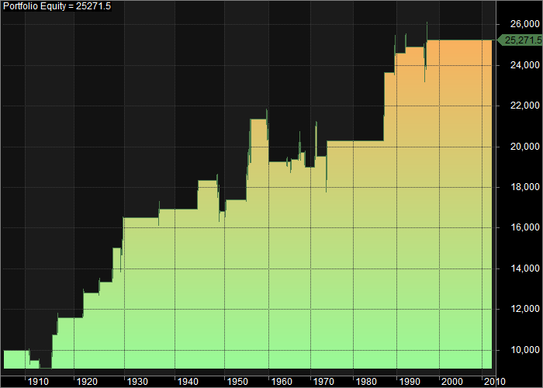Click the 25,271.5 current value marker

521,40
